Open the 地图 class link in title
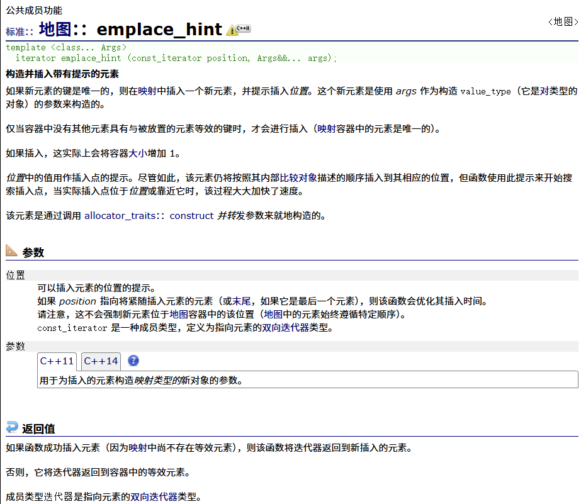Viewport: 581px width, 504px height. tap(55, 29)
